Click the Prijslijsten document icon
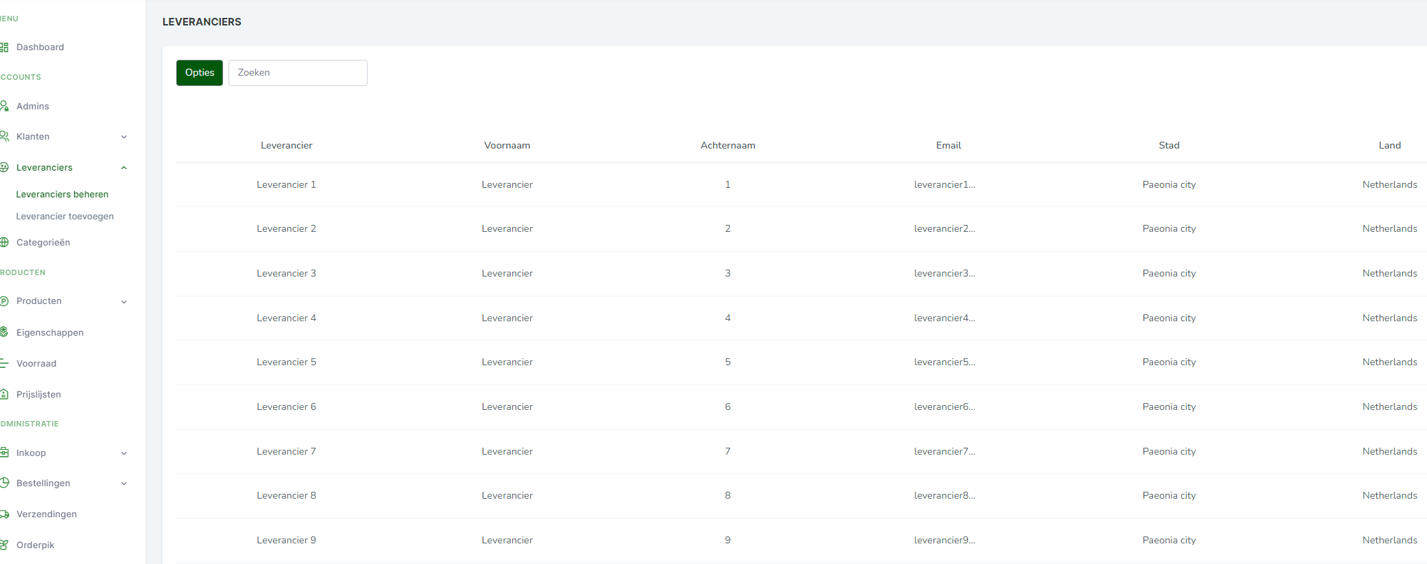 (x=4, y=394)
